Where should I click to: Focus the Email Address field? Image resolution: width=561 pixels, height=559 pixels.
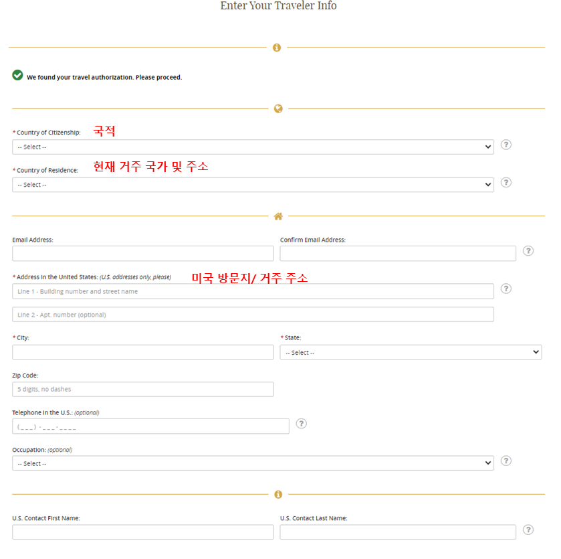coord(142,254)
